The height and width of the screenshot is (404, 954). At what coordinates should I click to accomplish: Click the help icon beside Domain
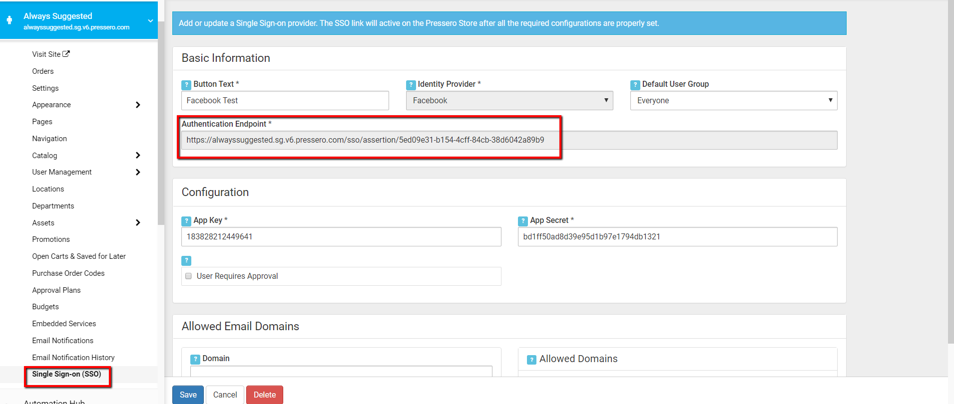[195, 359]
